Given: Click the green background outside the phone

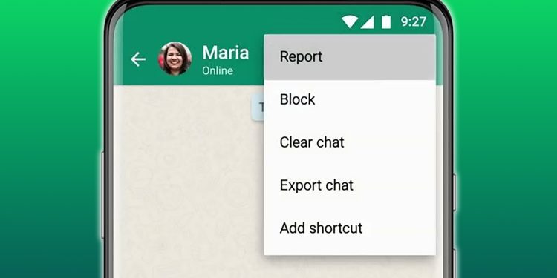Looking at the screenshot, I should tap(50, 142).
